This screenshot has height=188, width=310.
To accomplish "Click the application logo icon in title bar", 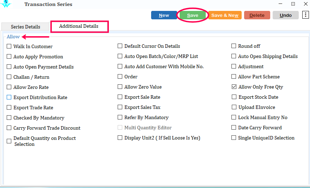I will 6,4.
